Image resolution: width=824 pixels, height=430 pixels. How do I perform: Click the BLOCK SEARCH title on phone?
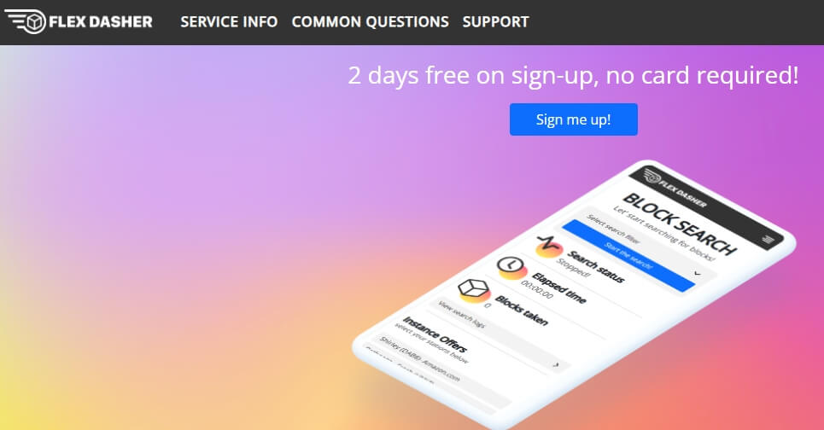(x=679, y=224)
